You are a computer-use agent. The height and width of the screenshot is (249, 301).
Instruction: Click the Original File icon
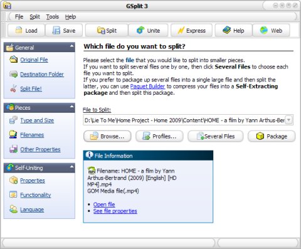tap(13, 60)
